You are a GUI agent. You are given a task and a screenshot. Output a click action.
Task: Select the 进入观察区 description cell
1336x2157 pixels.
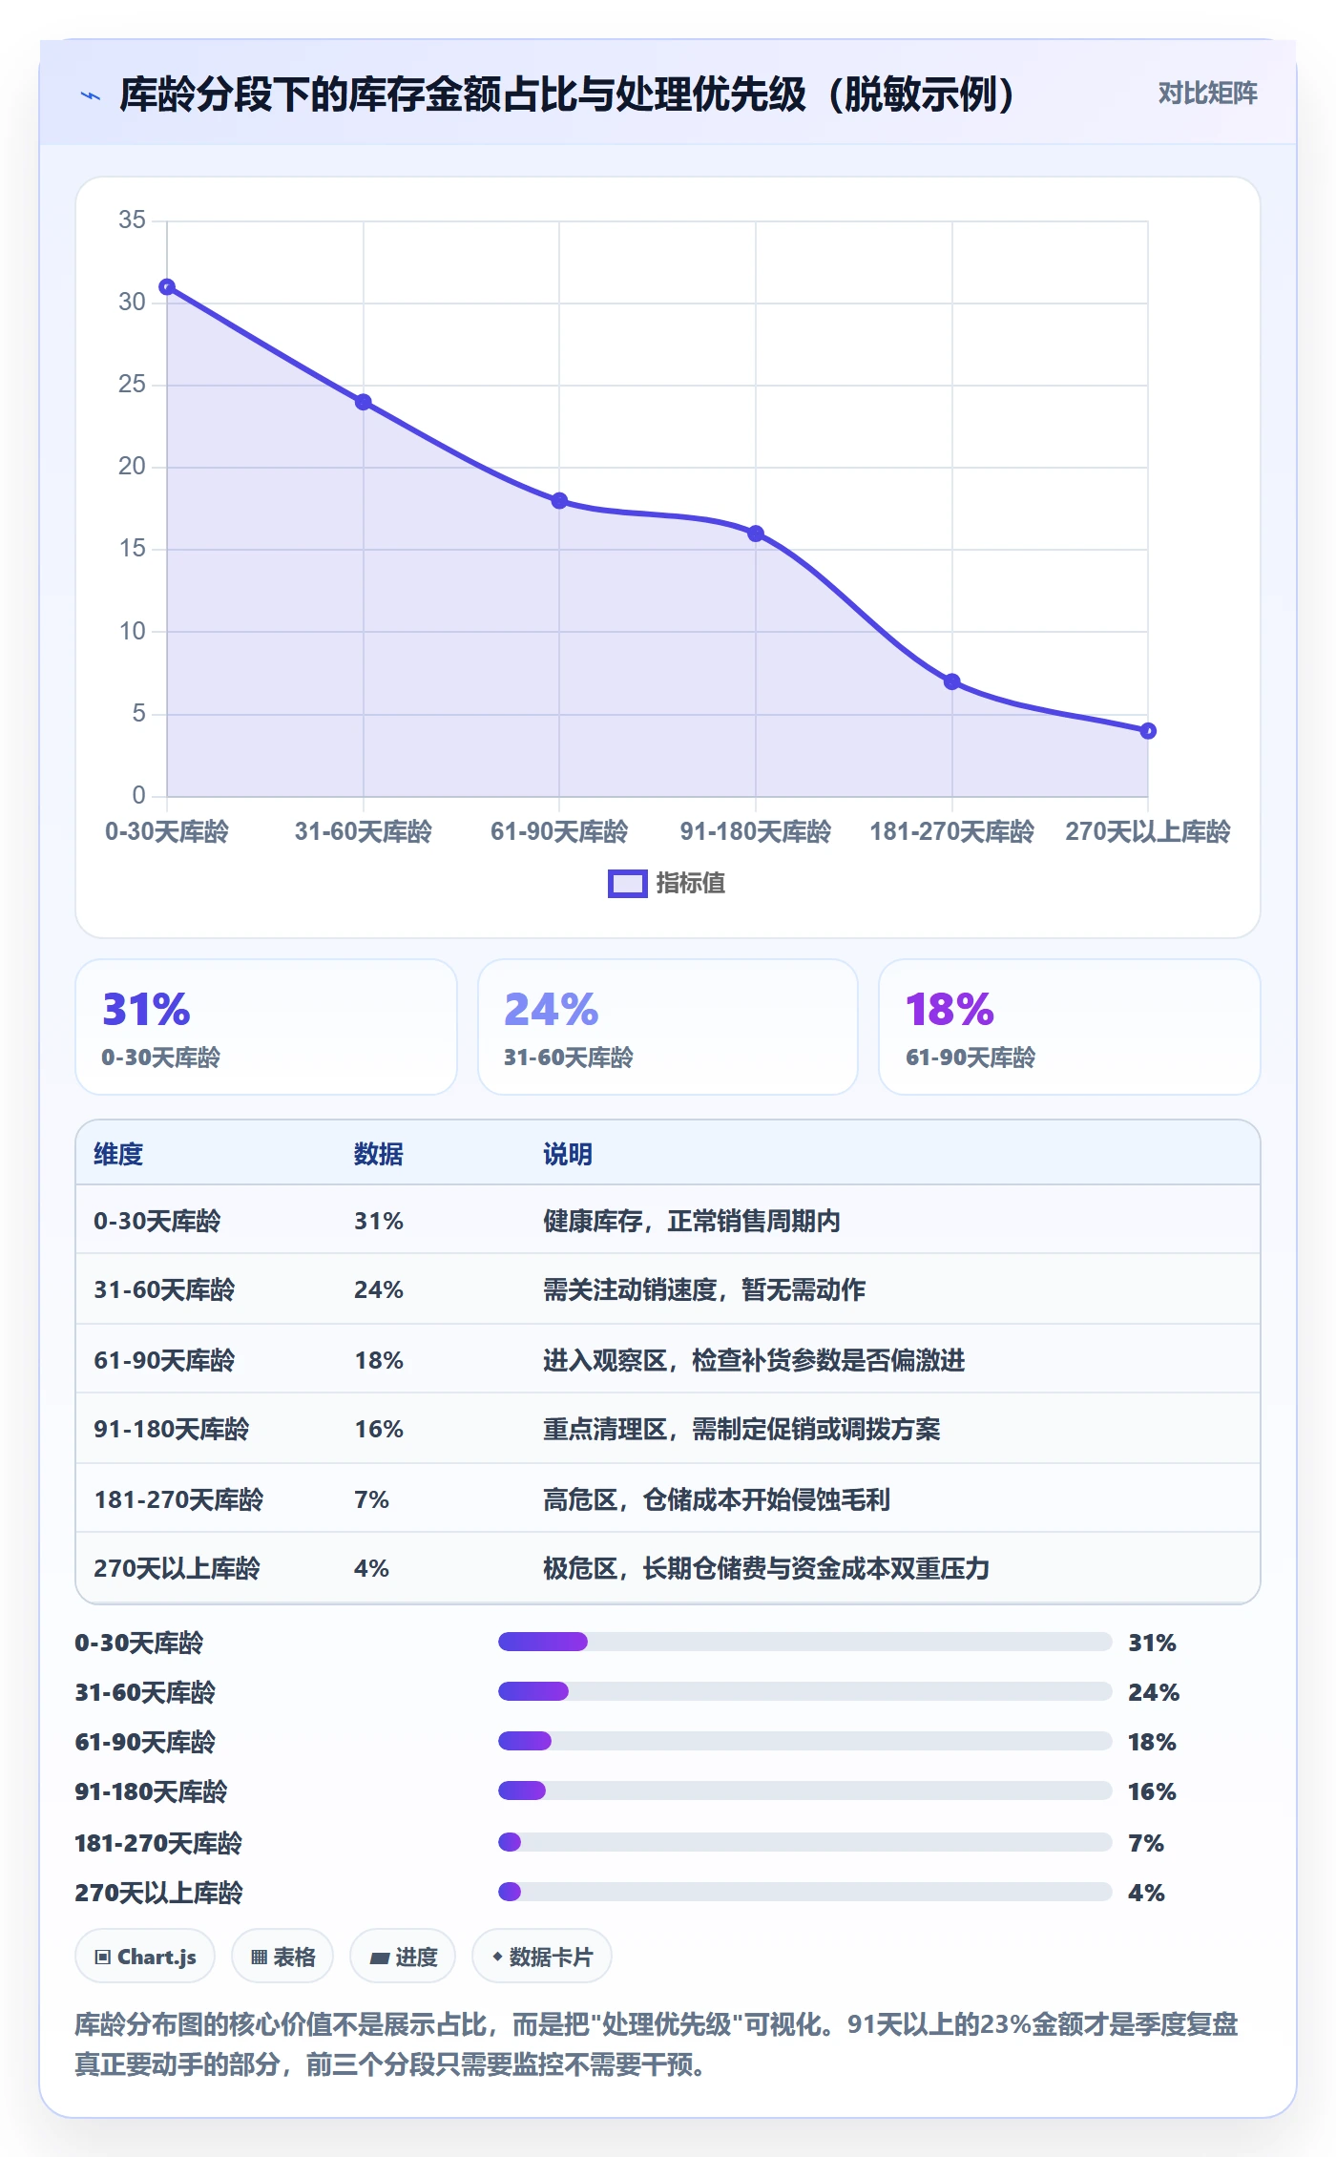tap(754, 1360)
